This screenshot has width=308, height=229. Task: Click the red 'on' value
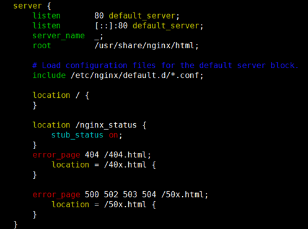[x=113, y=136]
